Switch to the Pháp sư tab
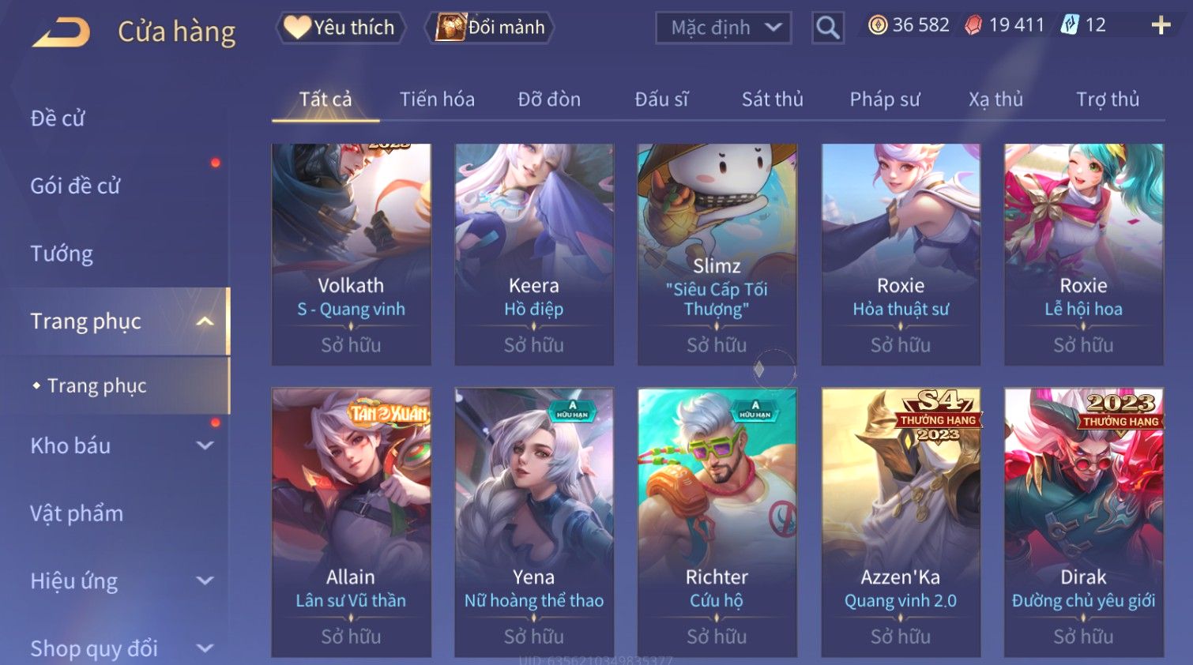1193x665 pixels. (885, 100)
